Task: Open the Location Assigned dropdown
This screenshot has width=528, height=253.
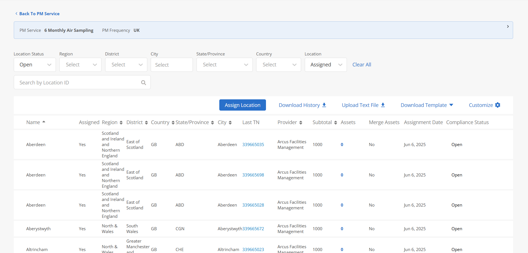Action: [326, 65]
